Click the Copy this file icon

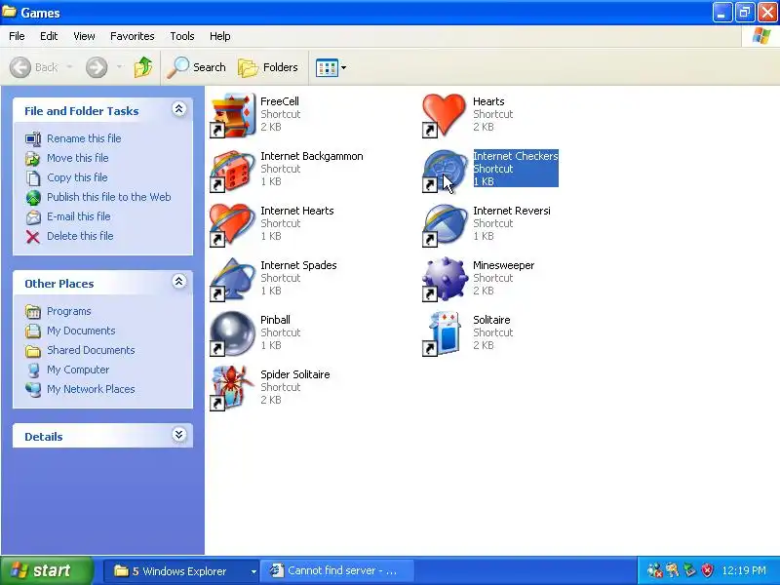[33, 177]
